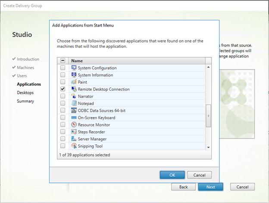Click the ODBC Data Sources 64-bit icon
269x203 pixels.
pyautogui.click(x=74, y=111)
